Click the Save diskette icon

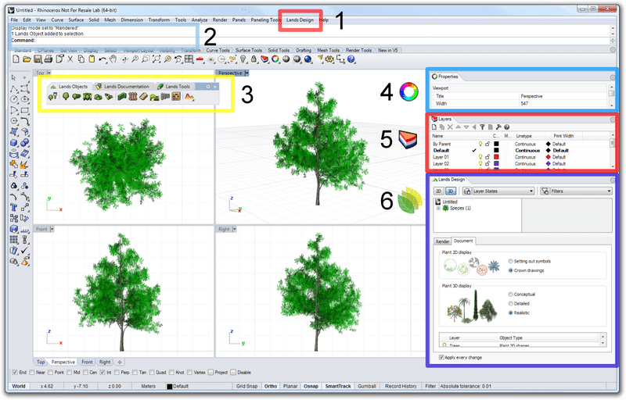(38, 59)
